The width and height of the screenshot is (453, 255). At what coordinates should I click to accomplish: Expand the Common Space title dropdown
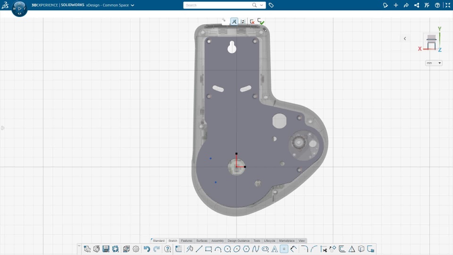click(x=132, y=5)
